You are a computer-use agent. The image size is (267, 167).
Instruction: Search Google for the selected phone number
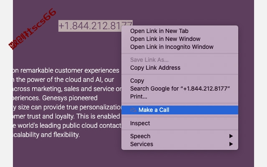coord(180,89)
